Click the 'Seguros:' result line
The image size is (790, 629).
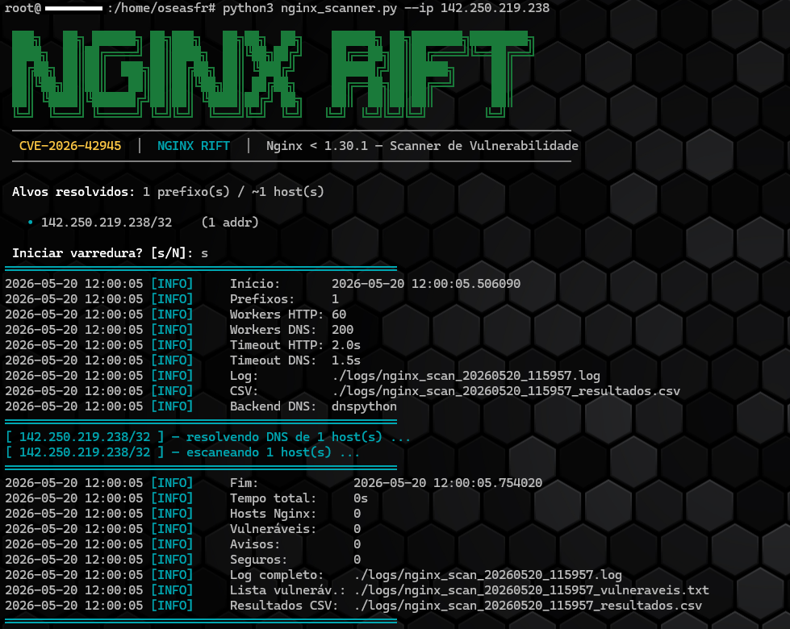[183, 560]
